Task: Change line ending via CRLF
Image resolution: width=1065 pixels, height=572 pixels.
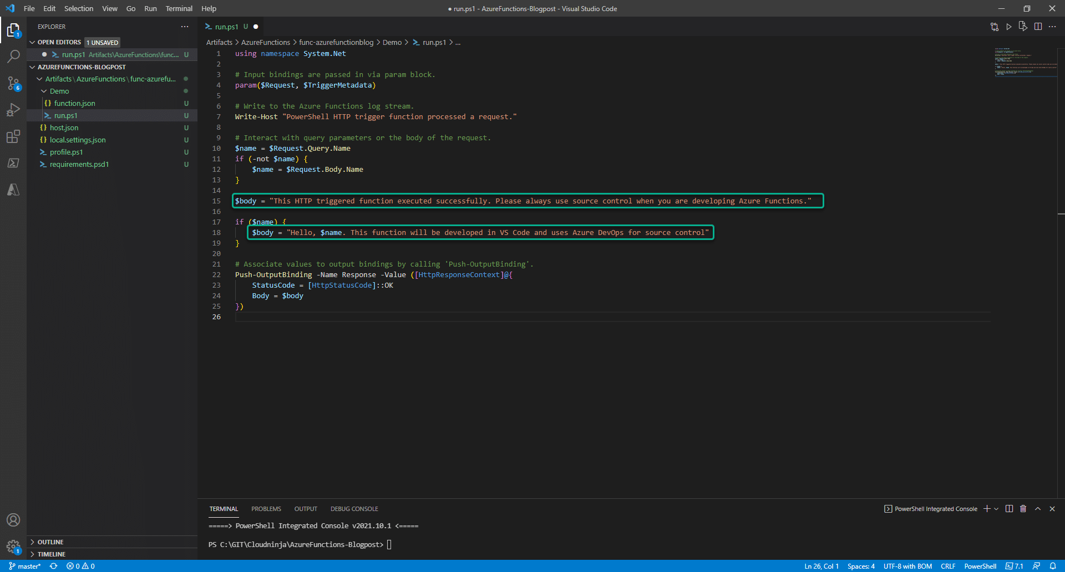Action: coord(948,566)
